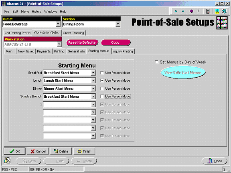This screenshot has width=231, height=173.
Task: Click the small dotted icon beside purple book
Action: coord(199,11)
